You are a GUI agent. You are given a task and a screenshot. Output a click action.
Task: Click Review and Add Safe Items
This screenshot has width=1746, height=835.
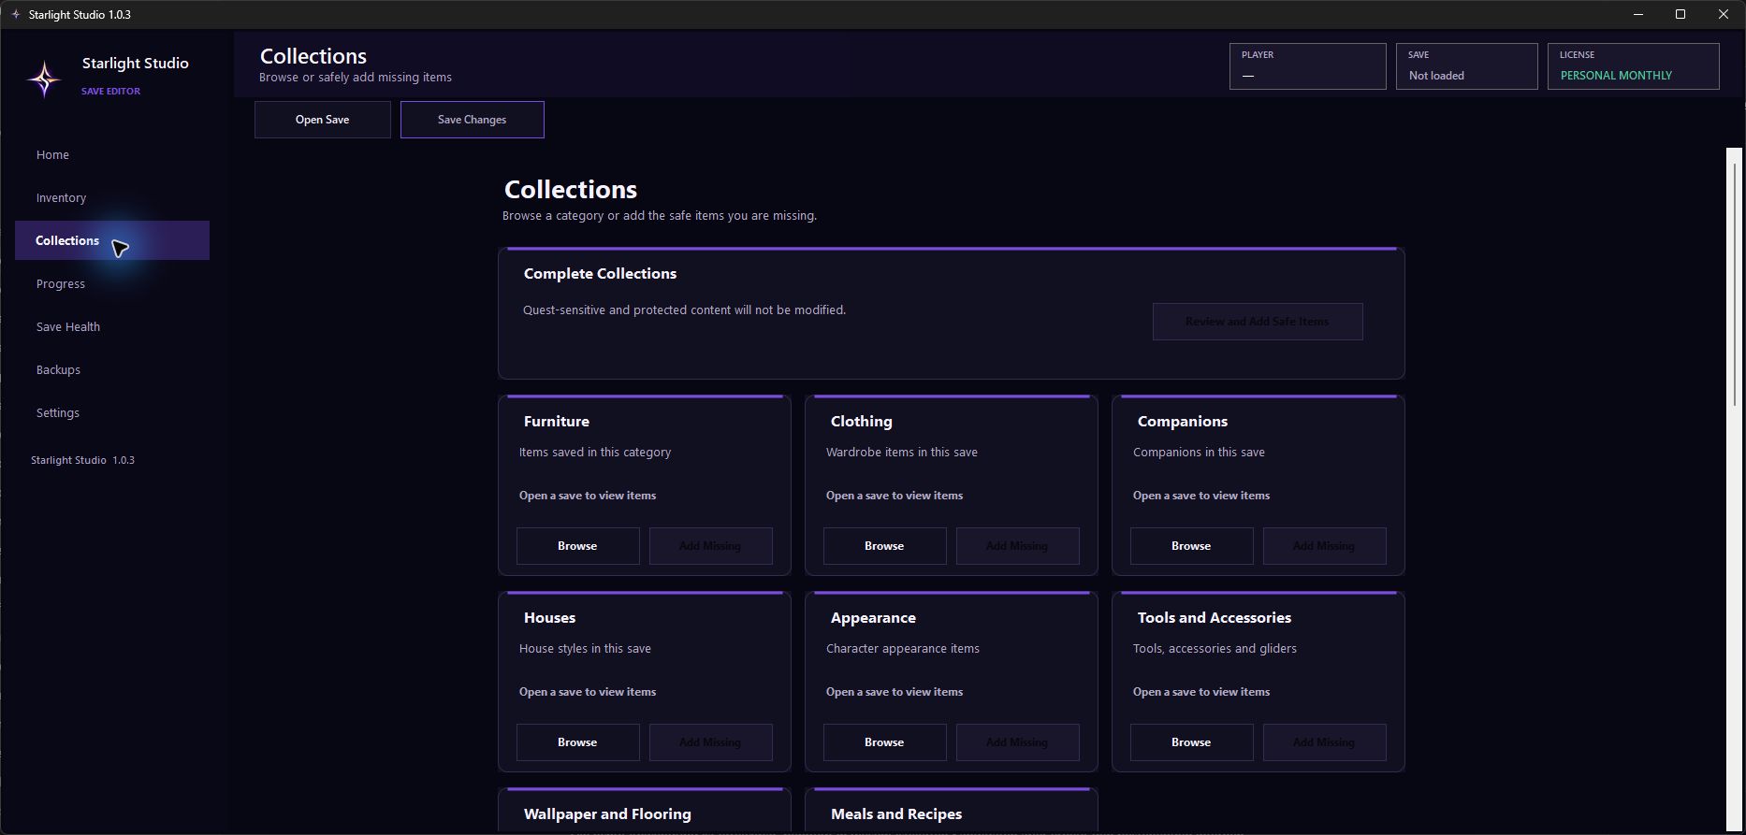click(x=1258, y=322)
